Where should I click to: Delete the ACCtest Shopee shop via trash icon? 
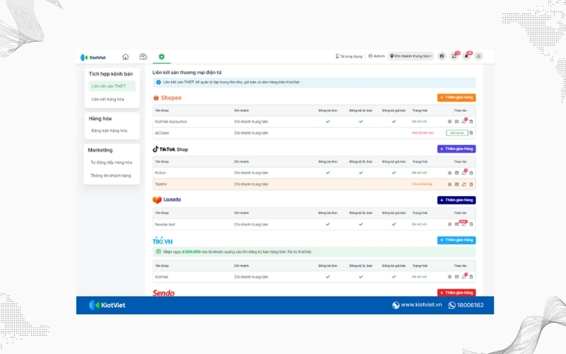[471, 132]
